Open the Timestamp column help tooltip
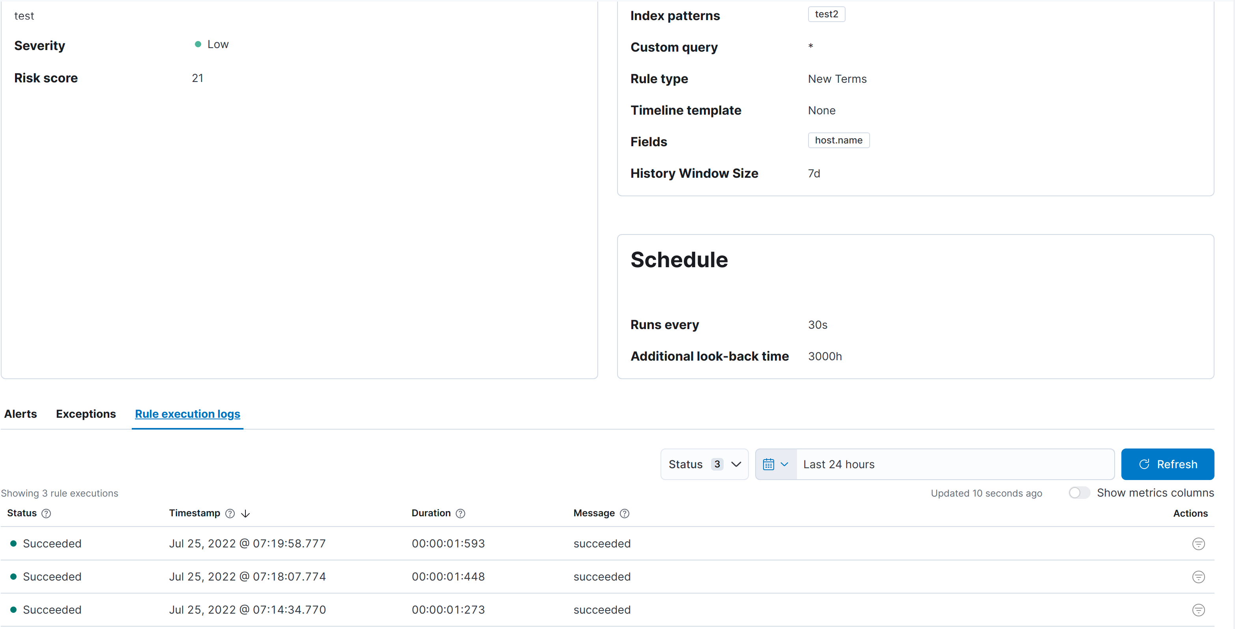Image resolution: width=1235 pixels, height=629 pixels. pyautogui.click(x=230, y=513)
